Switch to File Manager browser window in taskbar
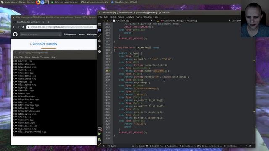Image resolution: width=269 pixels, height=151 pixels. pos(125,2)
